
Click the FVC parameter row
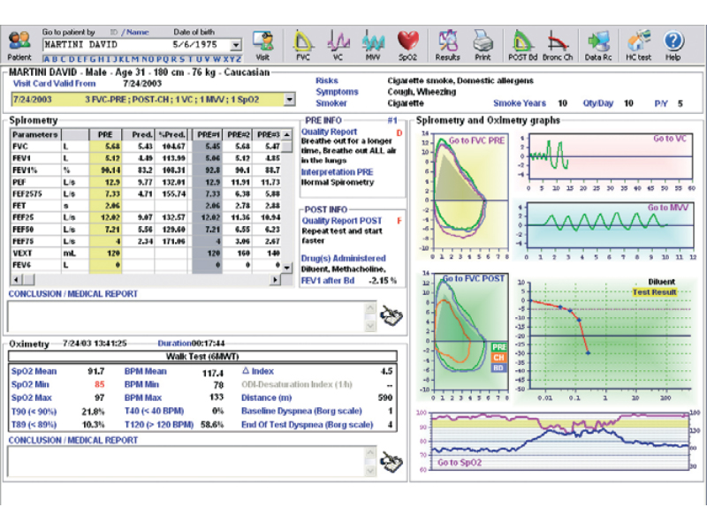point(146,147)
